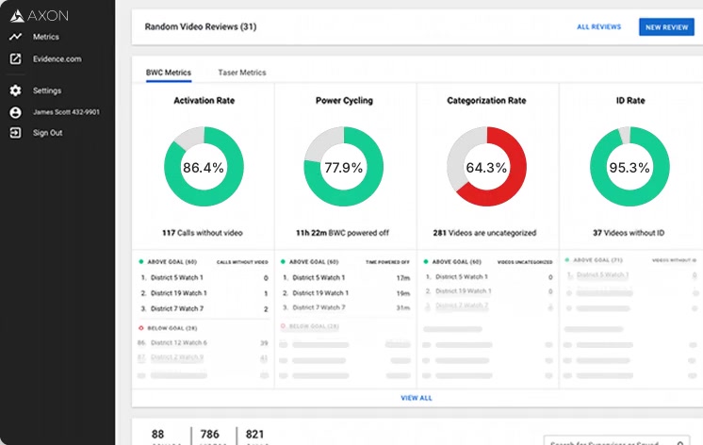This screenshot has width=703, height=445.
Task: Select Metrics in the sidebar
Action: [46, 37]
